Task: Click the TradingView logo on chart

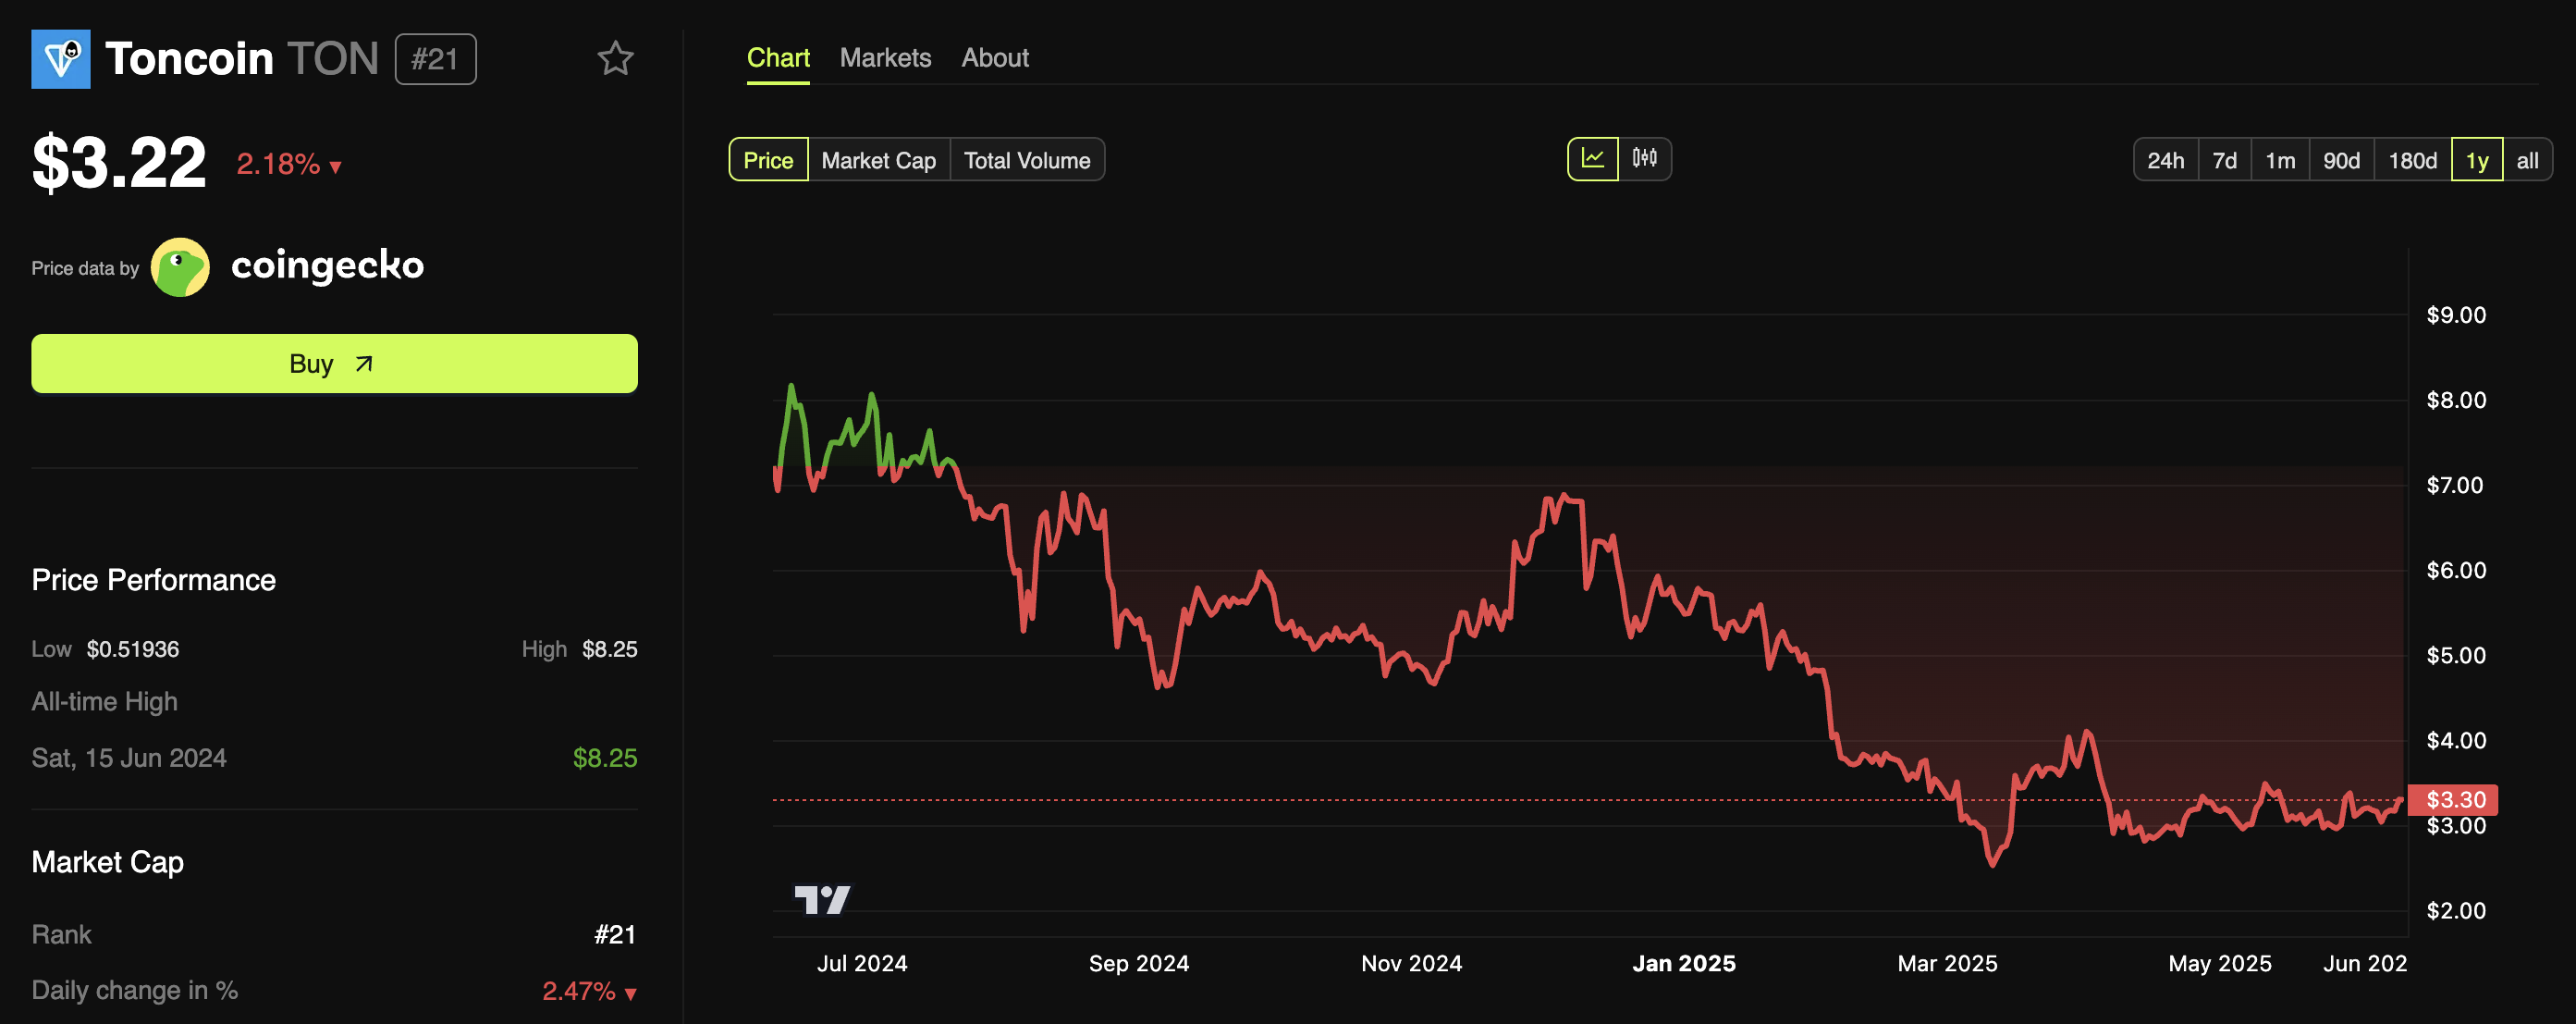Action: pyautogui.click(x=822, y=899)
